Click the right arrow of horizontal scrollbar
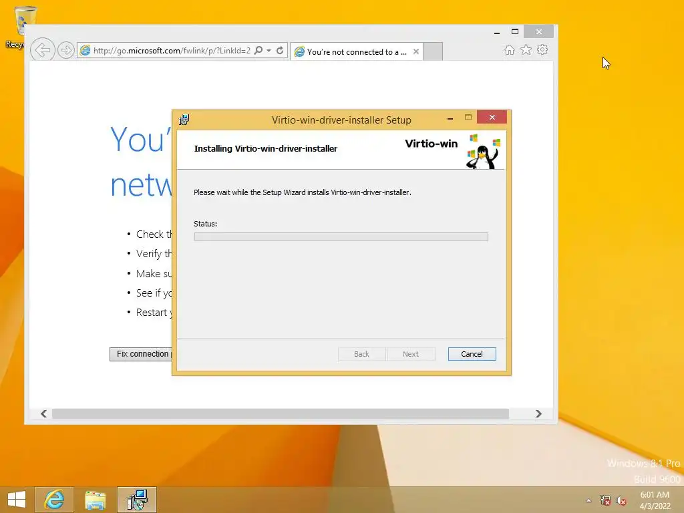Image resolution: width=684 pixels, height=513 pixels. point(538,413)
